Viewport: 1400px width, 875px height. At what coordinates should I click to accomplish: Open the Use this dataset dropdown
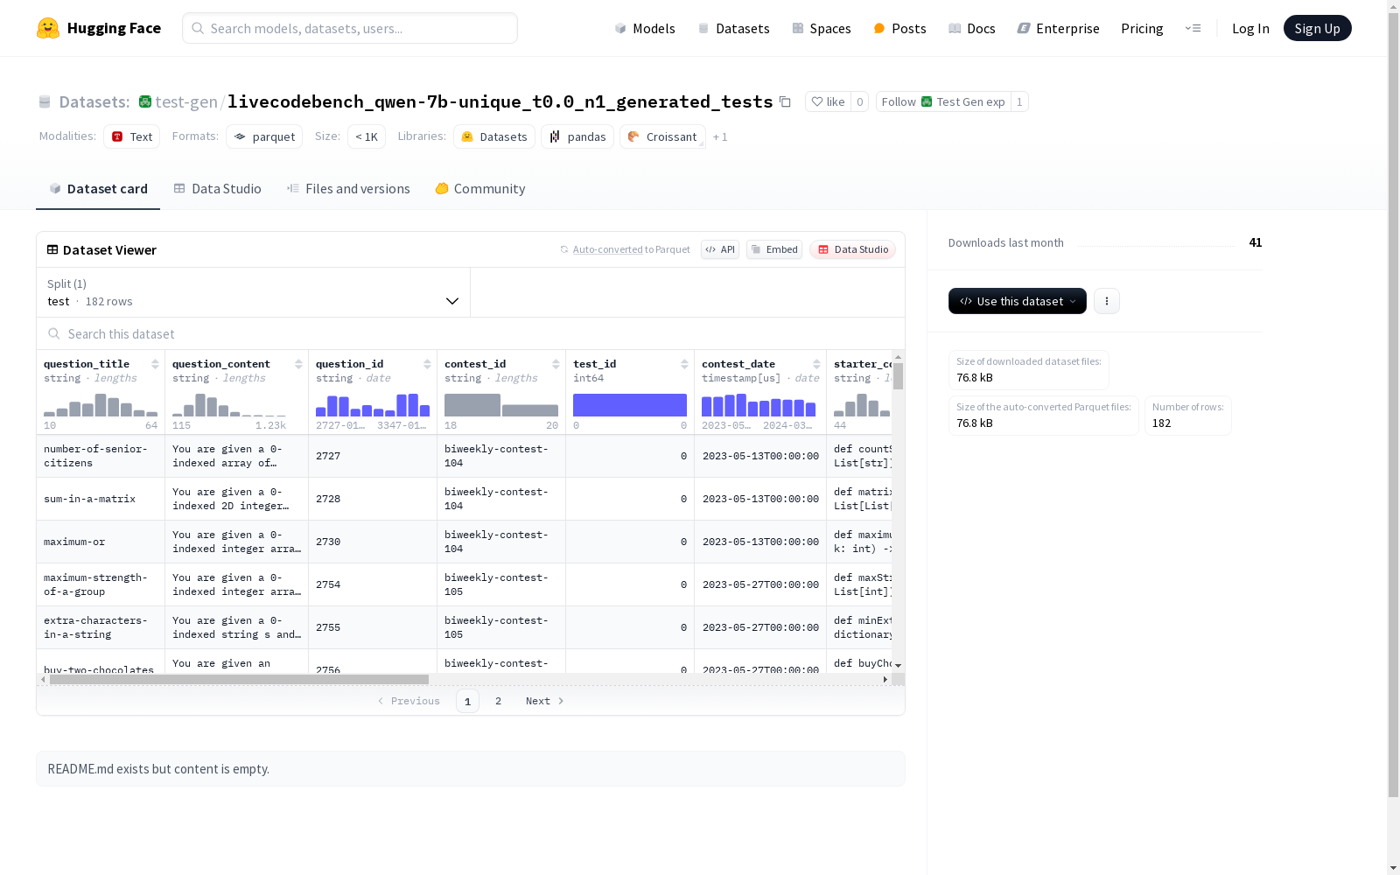pyautogui.click(x=1018, y=301)
